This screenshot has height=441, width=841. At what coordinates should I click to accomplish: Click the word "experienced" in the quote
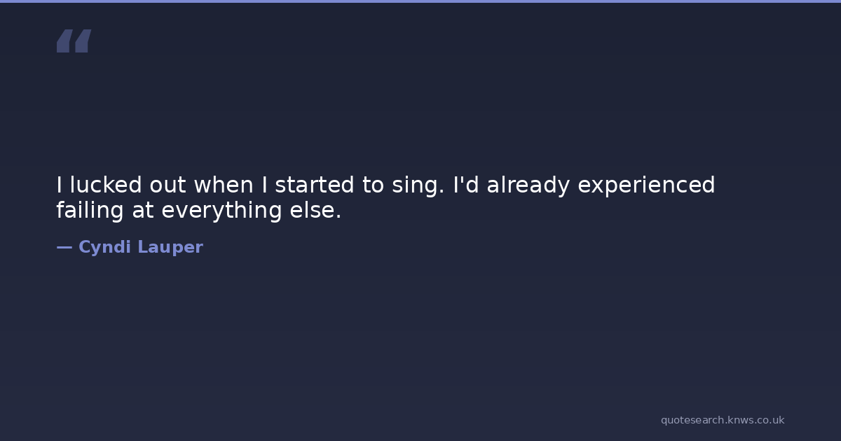pos(646,185)
